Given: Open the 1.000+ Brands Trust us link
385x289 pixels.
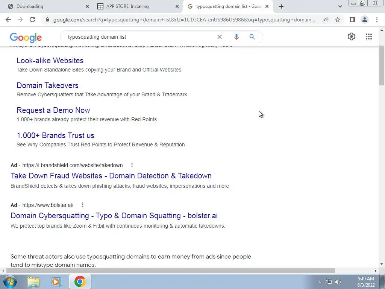Looking at the screenshot, I should [x=56, y=135].
